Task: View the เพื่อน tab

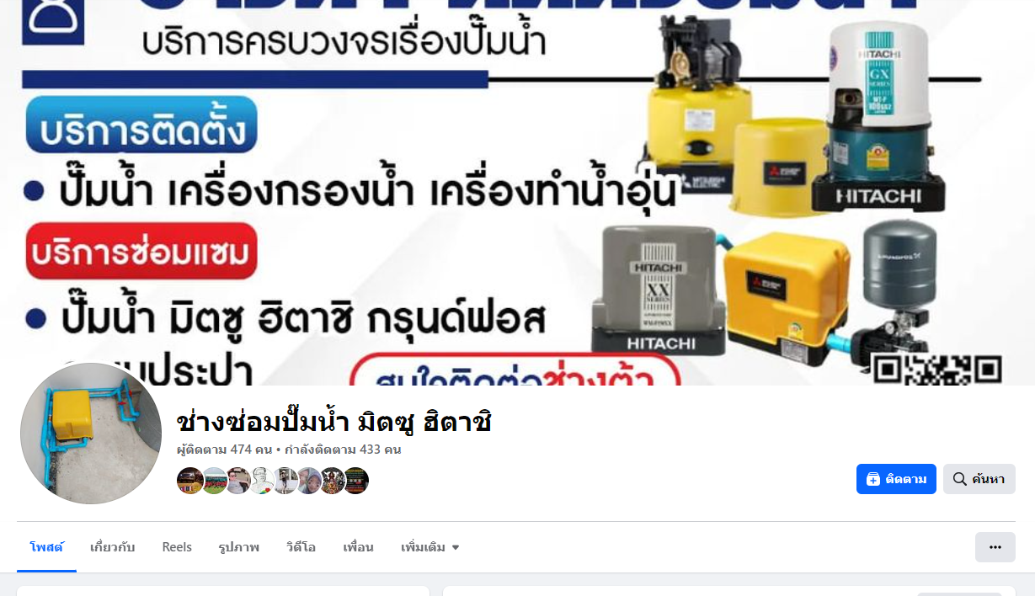Action: click(358, 547)
